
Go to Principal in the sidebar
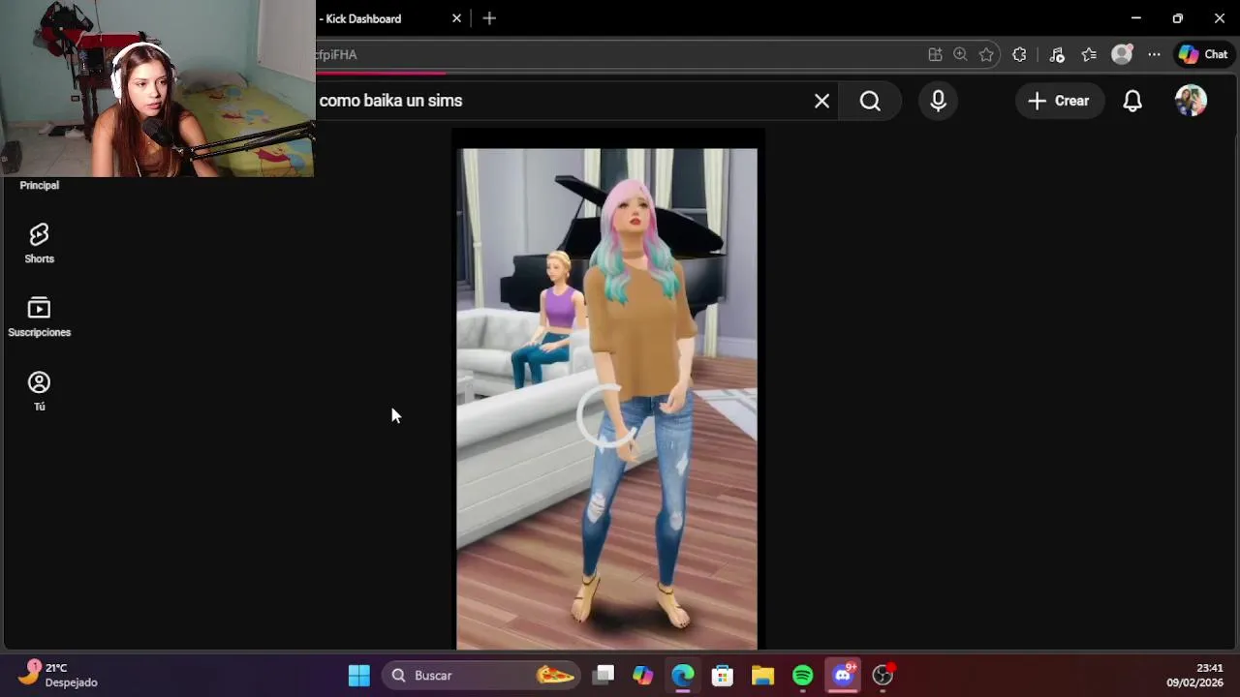(x=39, y=185)
